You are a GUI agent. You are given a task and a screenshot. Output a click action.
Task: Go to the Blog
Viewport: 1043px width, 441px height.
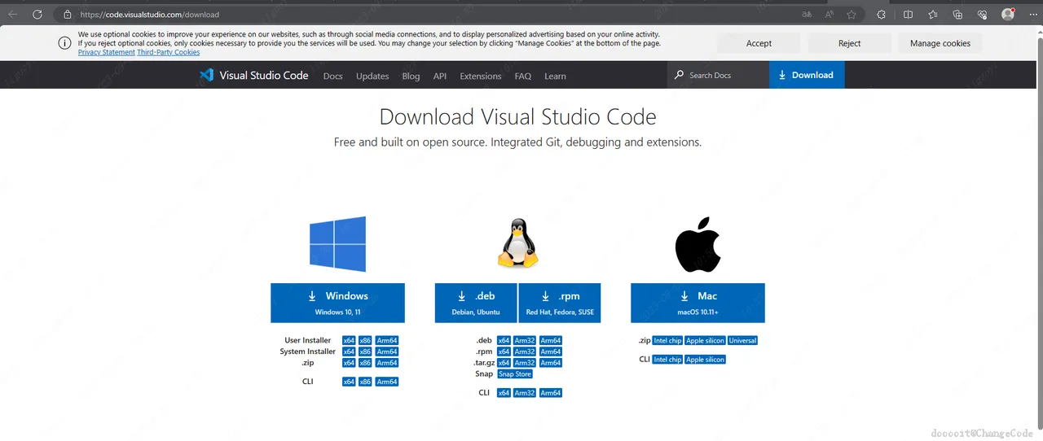(411, 76)
